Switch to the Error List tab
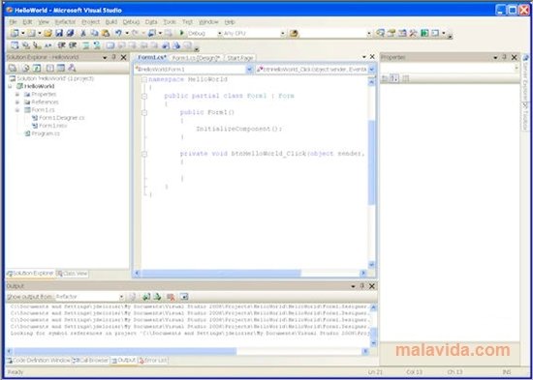 click(x=153, y=361)
